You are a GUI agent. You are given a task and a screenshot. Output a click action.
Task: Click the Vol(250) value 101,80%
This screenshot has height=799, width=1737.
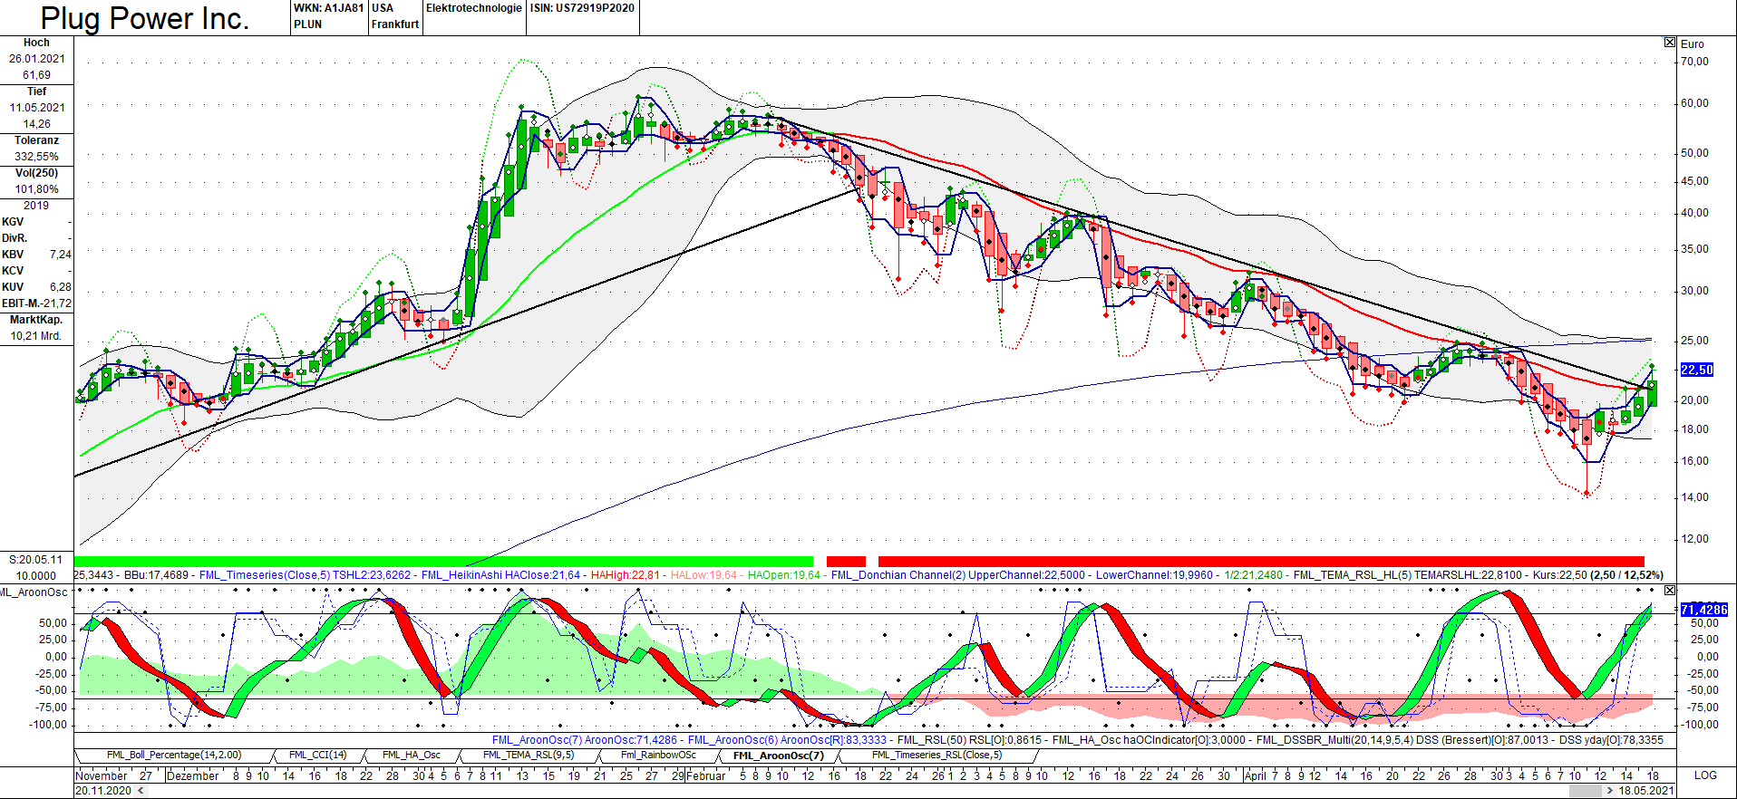point(37,189)
